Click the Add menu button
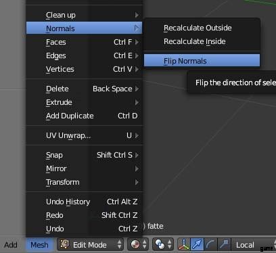This screenshot has height=253, width=276. [x=11, y=245]
